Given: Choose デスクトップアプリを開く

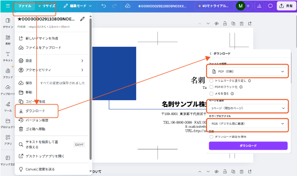Looking at the screenshot, I should (52, 156).
